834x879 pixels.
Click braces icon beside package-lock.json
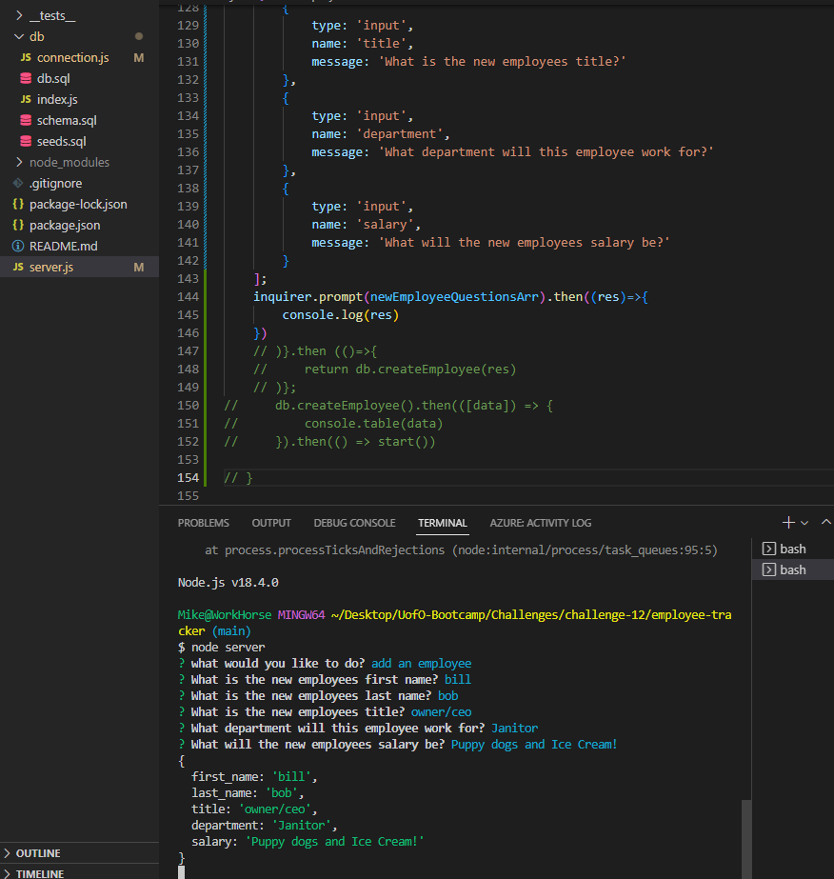tap(18, 205)
